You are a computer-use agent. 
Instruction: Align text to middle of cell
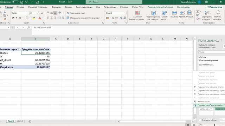(52, 13)
